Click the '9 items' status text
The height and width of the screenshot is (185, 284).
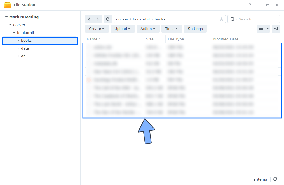tap(260, 179)
